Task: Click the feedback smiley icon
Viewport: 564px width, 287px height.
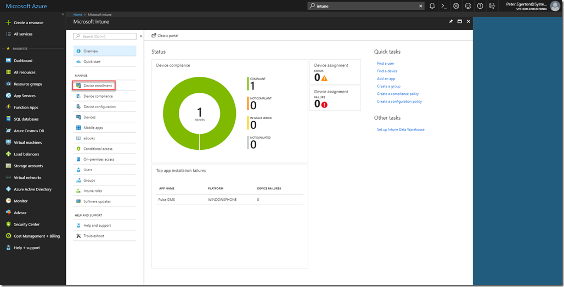Action: 468,6
